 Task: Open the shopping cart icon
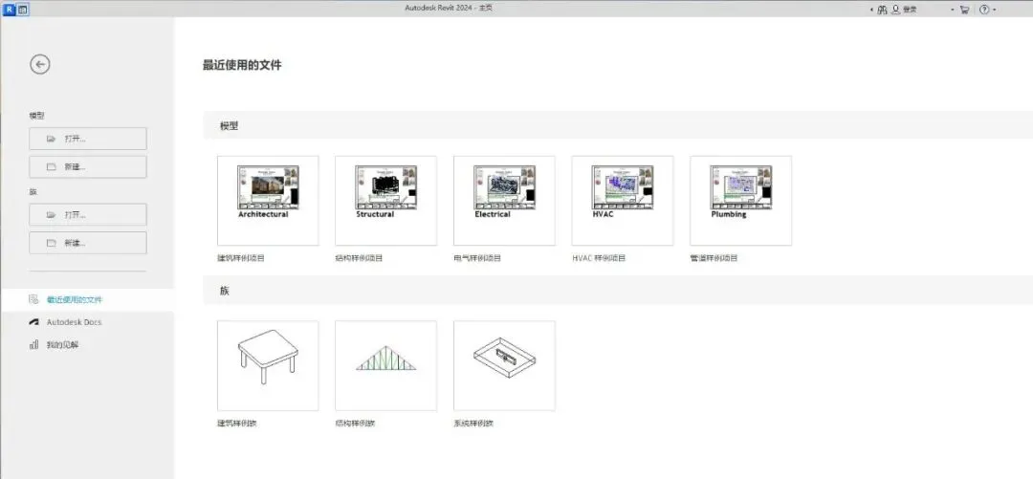tap(964, 10)
